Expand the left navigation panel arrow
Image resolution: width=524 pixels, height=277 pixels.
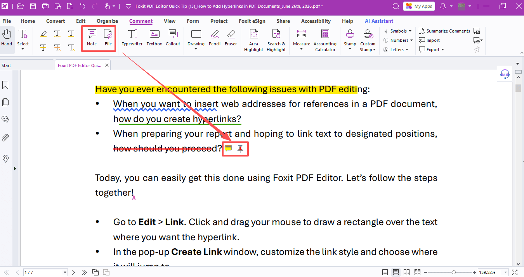tap(15, 168)
